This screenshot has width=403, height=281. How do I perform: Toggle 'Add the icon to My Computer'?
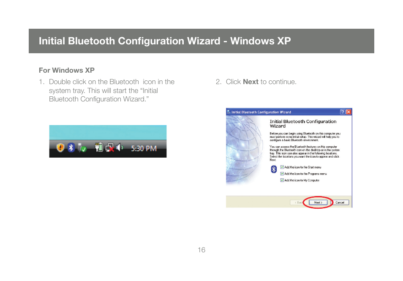[x=282, y=180]
